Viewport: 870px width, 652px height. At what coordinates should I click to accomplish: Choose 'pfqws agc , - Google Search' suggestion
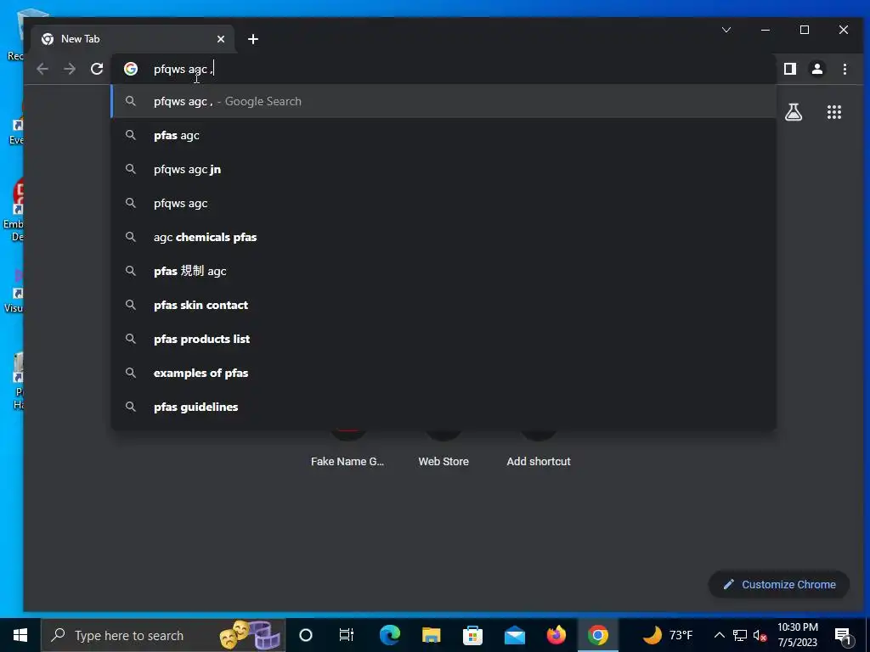(443, 102)
